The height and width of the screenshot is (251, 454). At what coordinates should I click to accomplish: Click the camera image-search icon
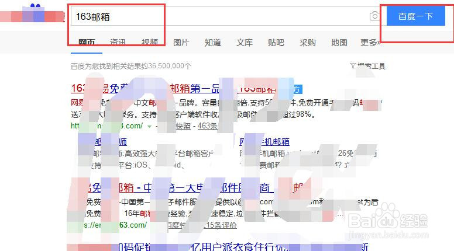374,16
